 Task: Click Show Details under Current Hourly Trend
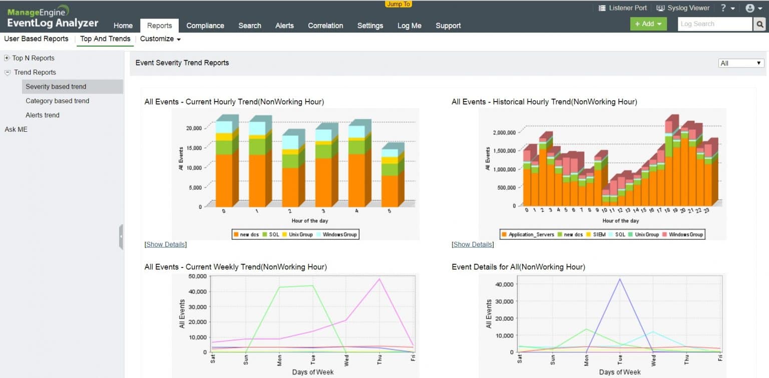pyautogui.click(x=165, y=244)
